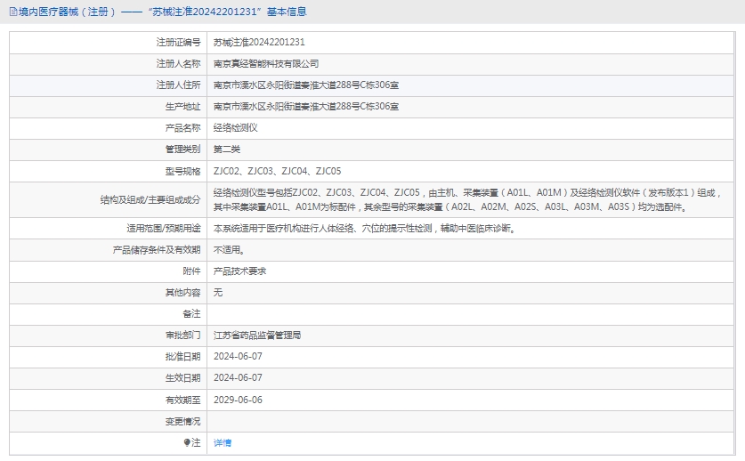Click the bullet icon beside 注 label

(x=187, y=442)
